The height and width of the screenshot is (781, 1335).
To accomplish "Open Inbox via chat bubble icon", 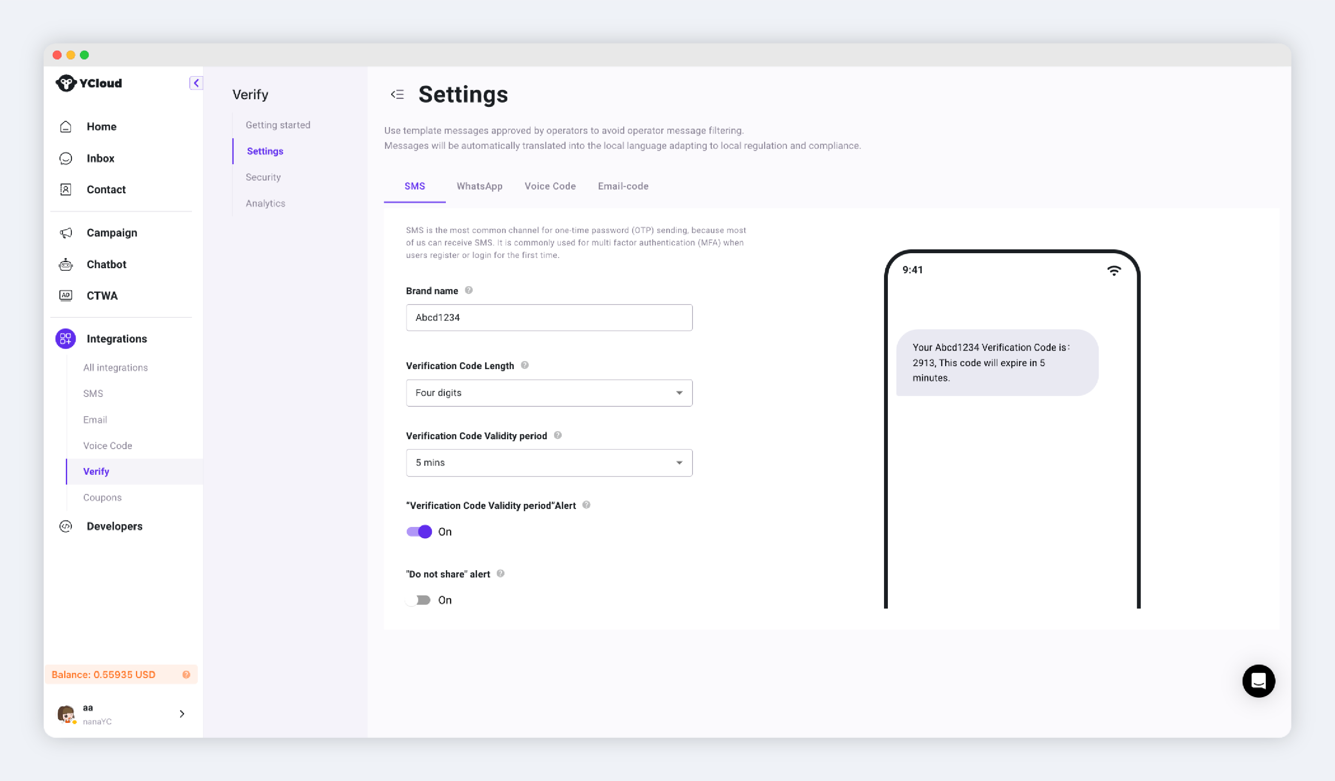I will 66,159.
